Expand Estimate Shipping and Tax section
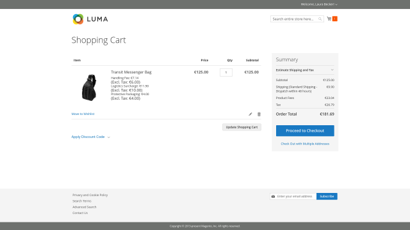410x230 pixels. (x=305, y=70)
